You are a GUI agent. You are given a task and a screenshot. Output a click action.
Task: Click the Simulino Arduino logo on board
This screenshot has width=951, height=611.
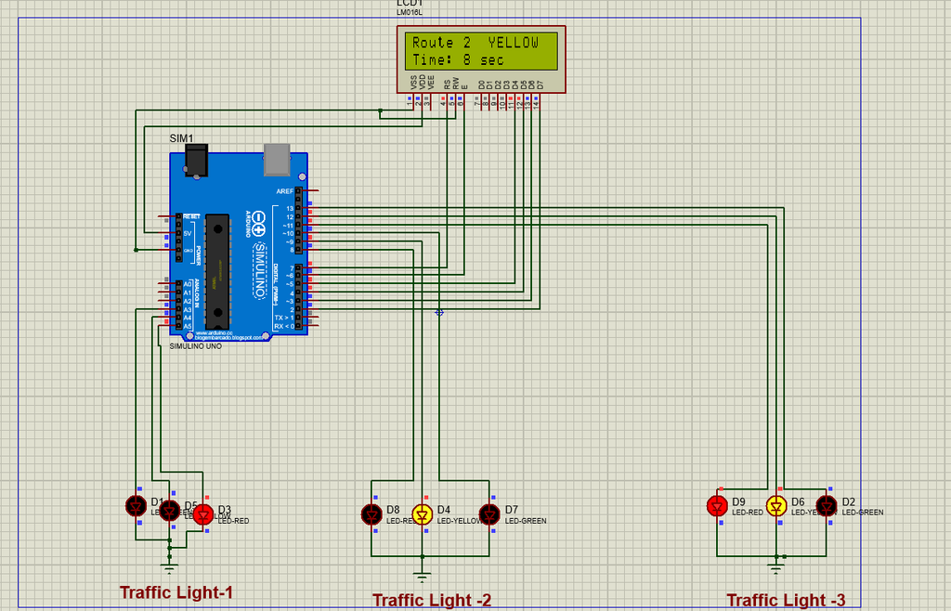(x=259, y=254)
